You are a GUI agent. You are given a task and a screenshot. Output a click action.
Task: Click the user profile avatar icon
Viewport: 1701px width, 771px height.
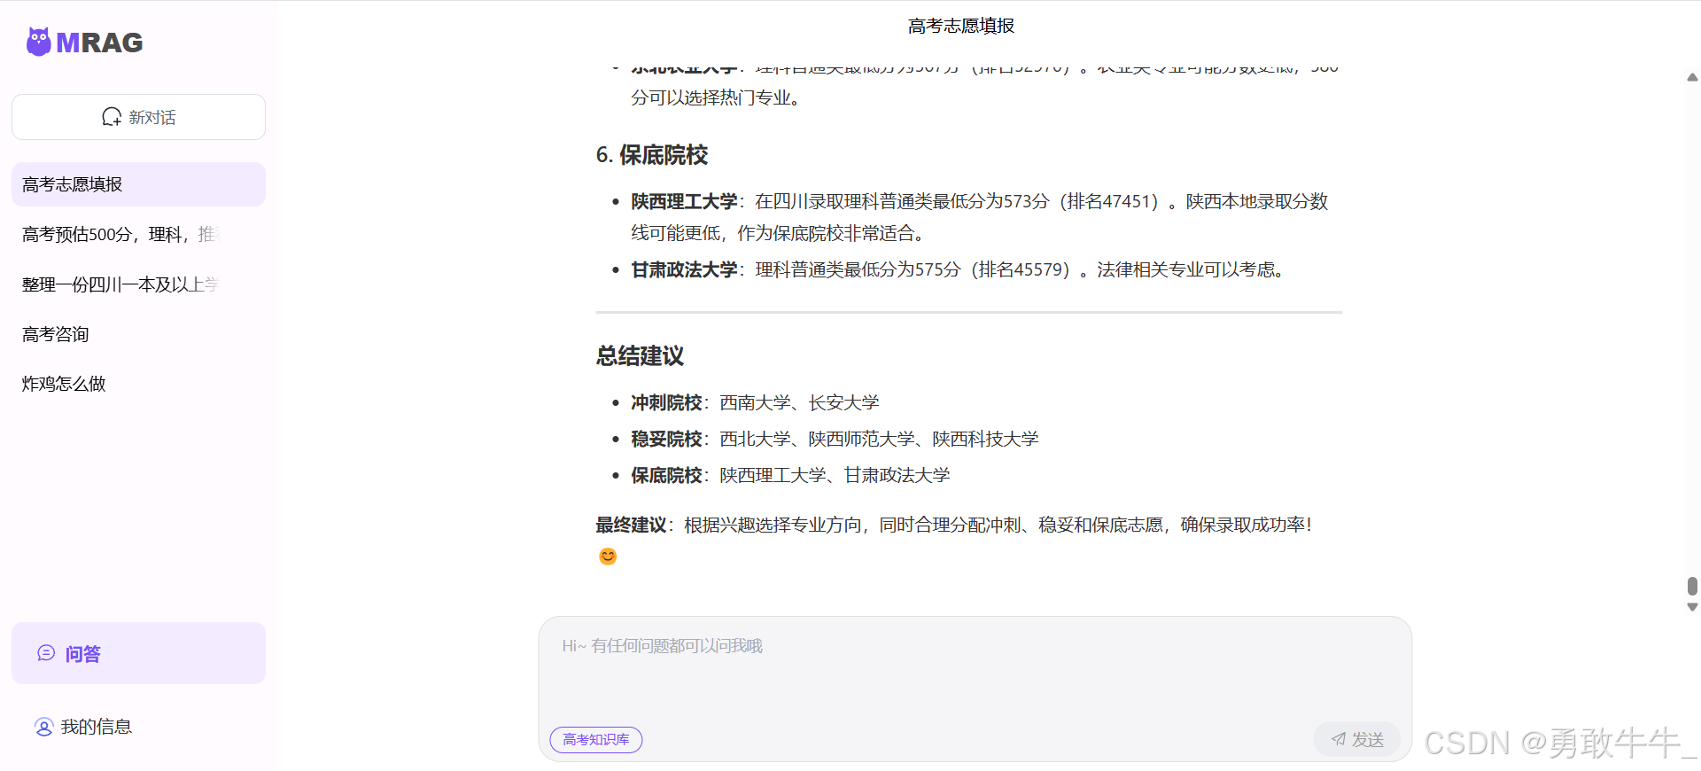pos(43,727)
